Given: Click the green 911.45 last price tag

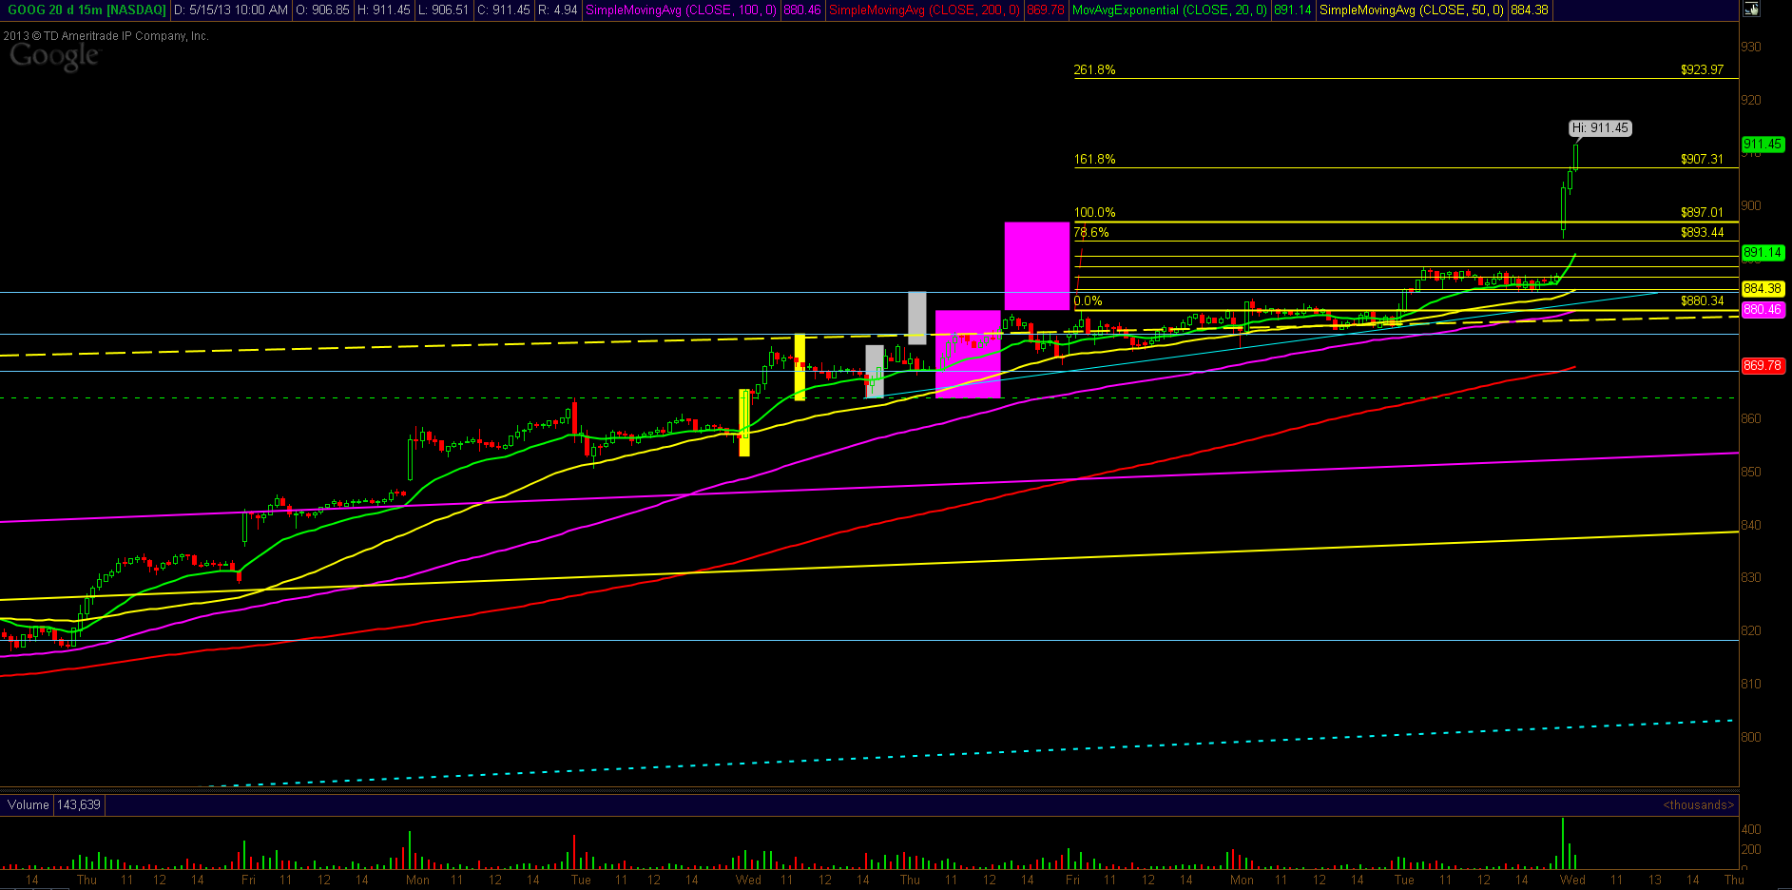Looking at the screenshot, I should 1763,145.
